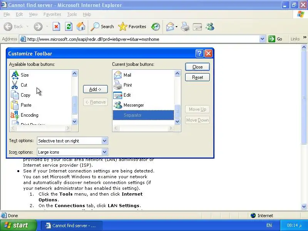
Task: Select Edit in current toolbar buttons list
Action: pos(143,95)
